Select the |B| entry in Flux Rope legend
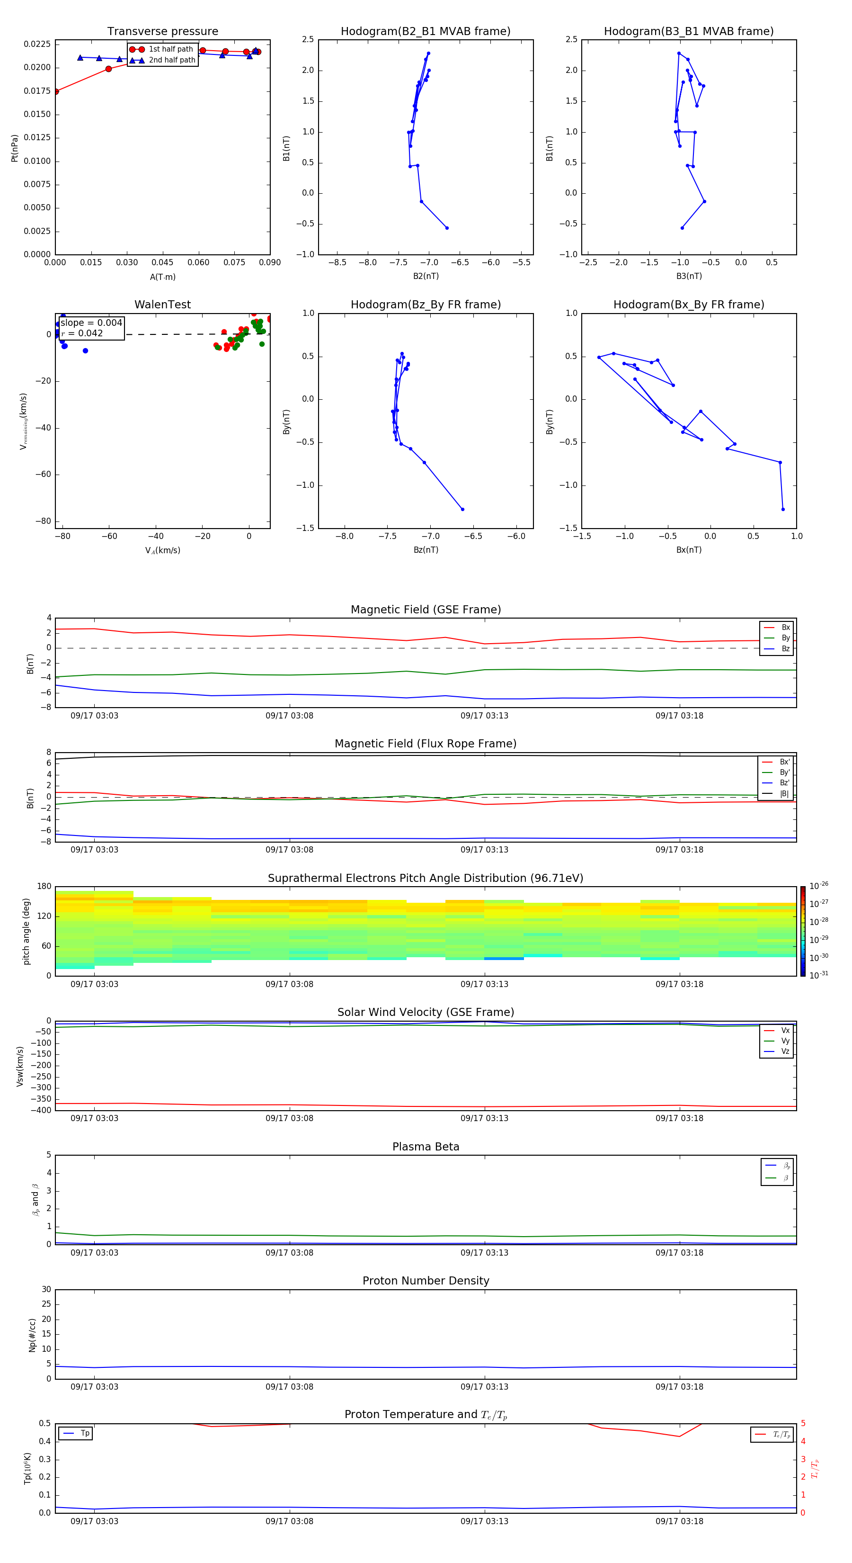Image resolution: width=852 pixels, height=1563 pixels. click(x=776, y=794)
